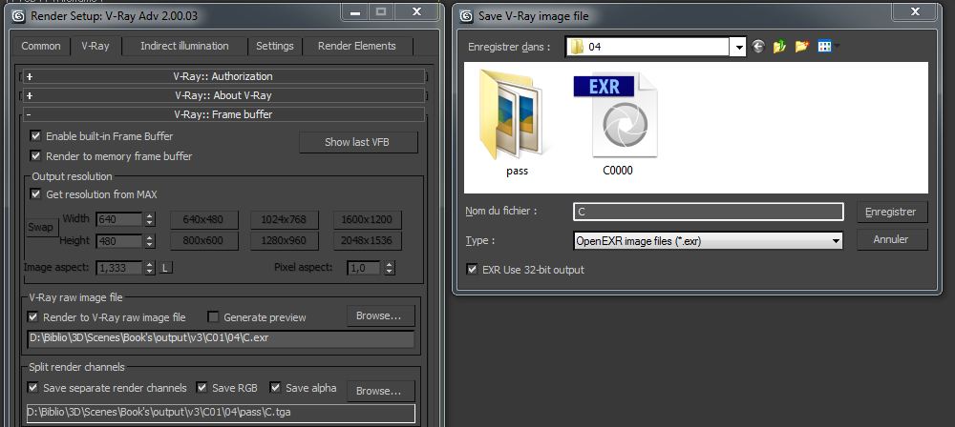955x427 pixels.
Task: Choose the 800x600 resolution preset
Action: (204, 241)
